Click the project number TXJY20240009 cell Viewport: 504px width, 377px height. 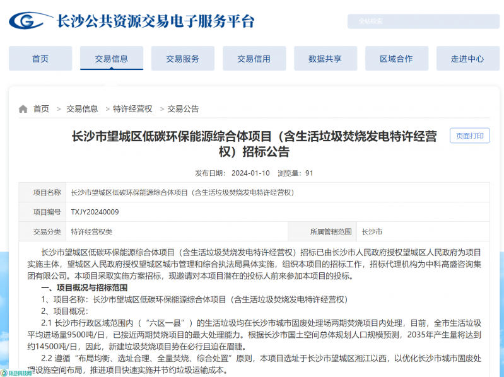[x=95, y=212]
